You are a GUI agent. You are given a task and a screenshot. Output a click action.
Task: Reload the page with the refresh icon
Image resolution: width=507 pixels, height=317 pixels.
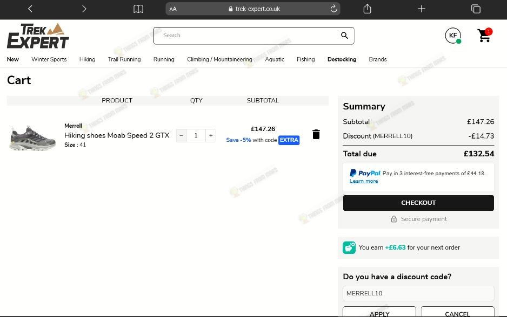[333, 9]
